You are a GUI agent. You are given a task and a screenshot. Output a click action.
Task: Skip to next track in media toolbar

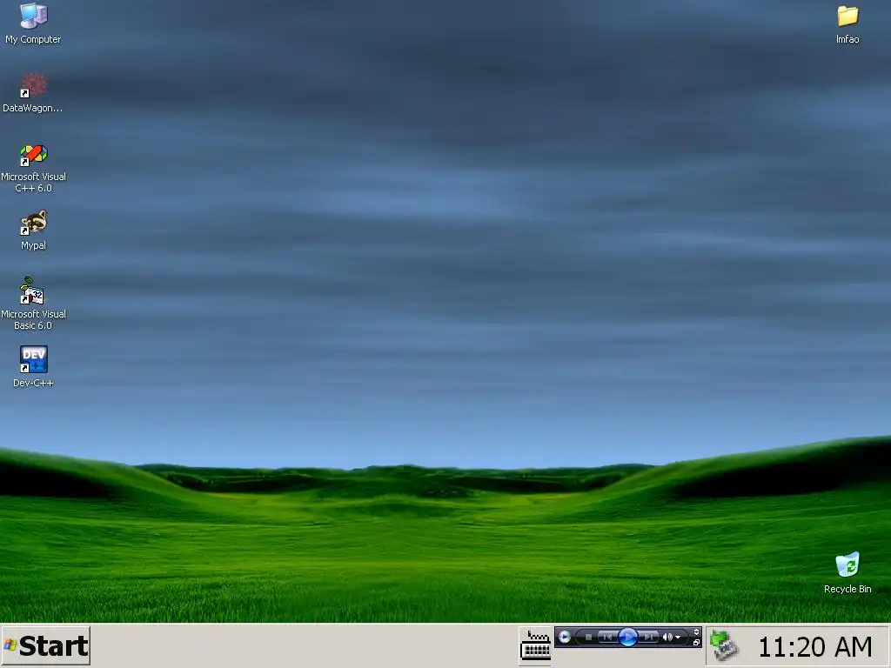pos(648,638)
